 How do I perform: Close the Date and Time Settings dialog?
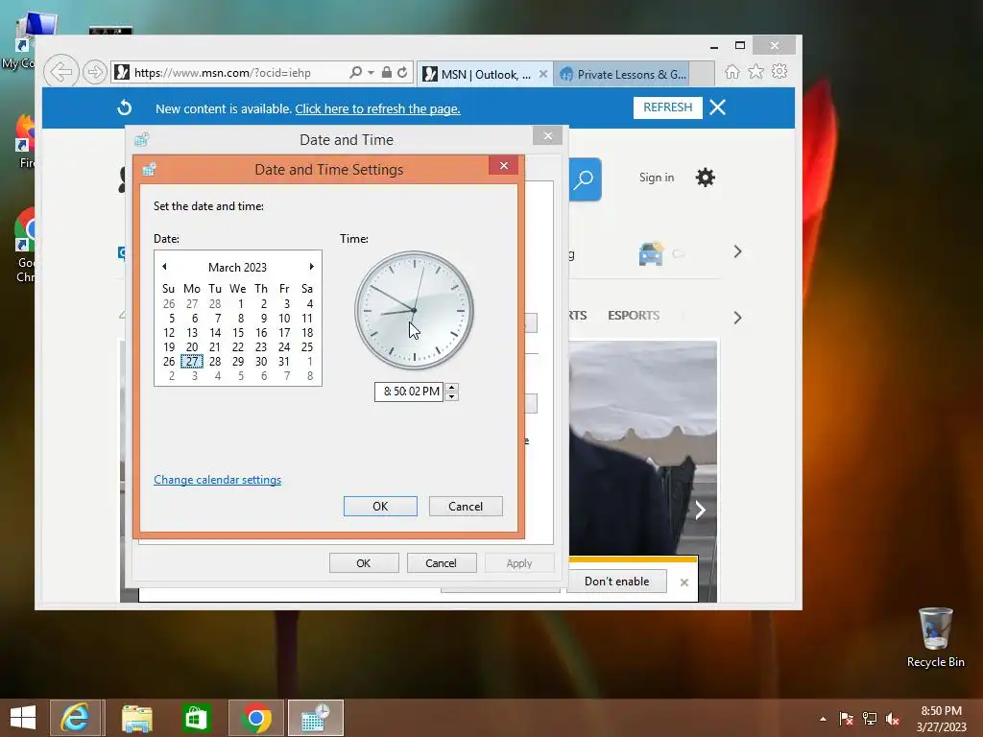pos(503,166)
